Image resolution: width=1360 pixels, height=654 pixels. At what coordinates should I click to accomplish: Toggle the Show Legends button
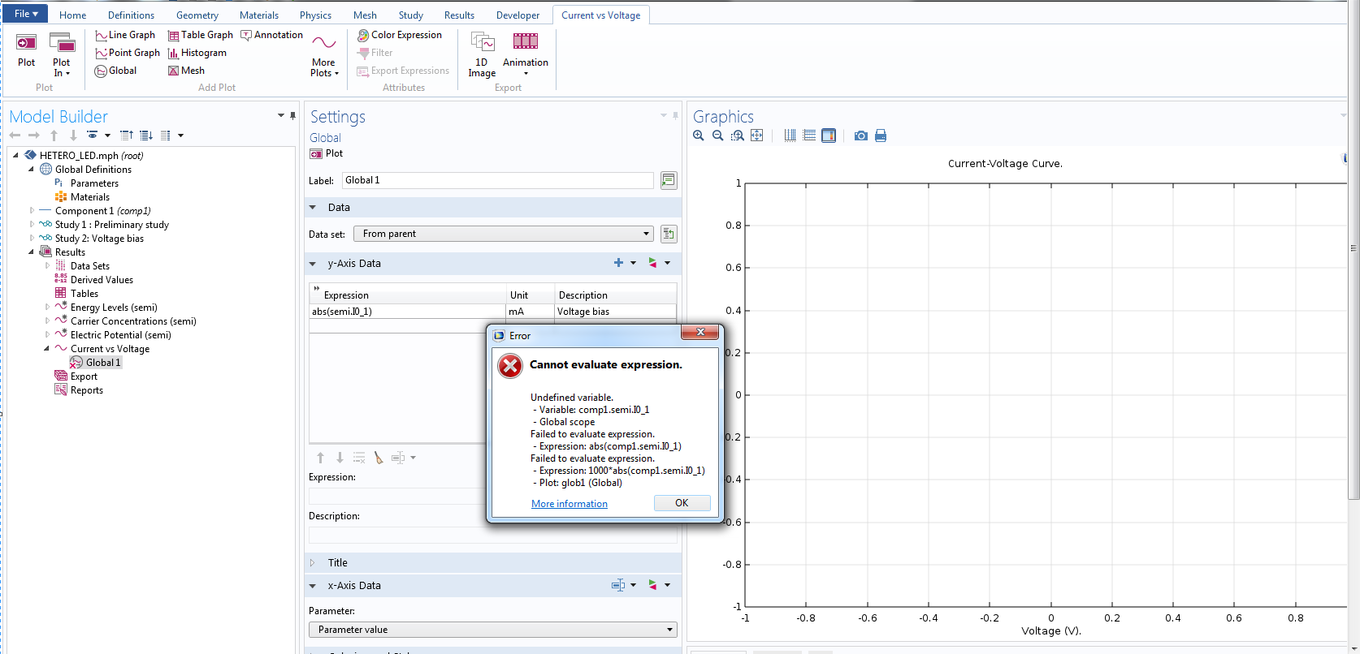829,136
